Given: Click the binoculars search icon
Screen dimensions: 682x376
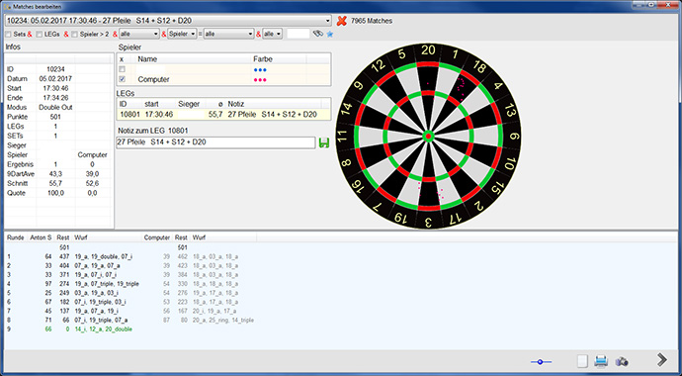Looking at the screenshot, I should pos(318,34).
